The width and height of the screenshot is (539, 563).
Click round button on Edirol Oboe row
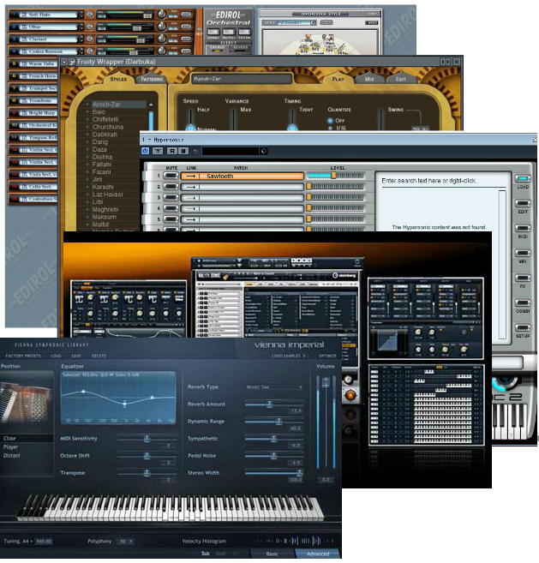(x=90, y=27)
